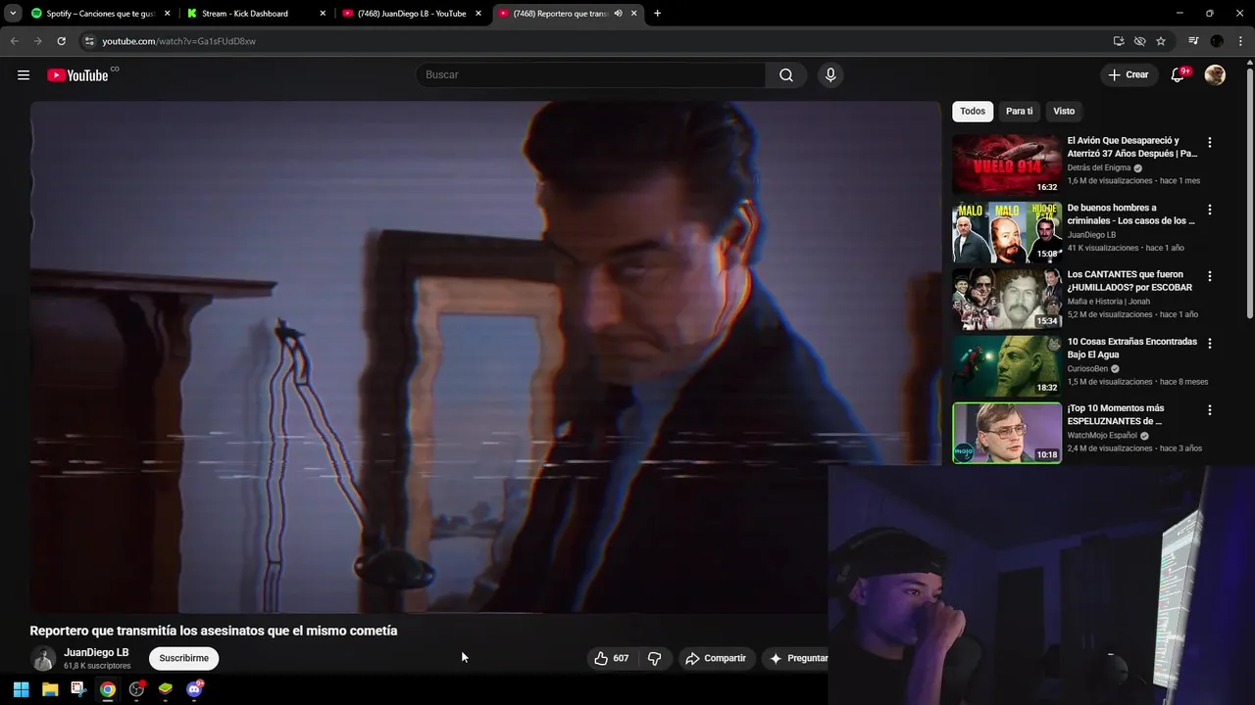The image size is (1255, 705).
Task: Reload the page
Action: [61, 41]
